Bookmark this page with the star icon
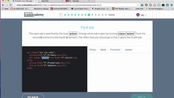The image size is (174, 98). coord(138,5)
